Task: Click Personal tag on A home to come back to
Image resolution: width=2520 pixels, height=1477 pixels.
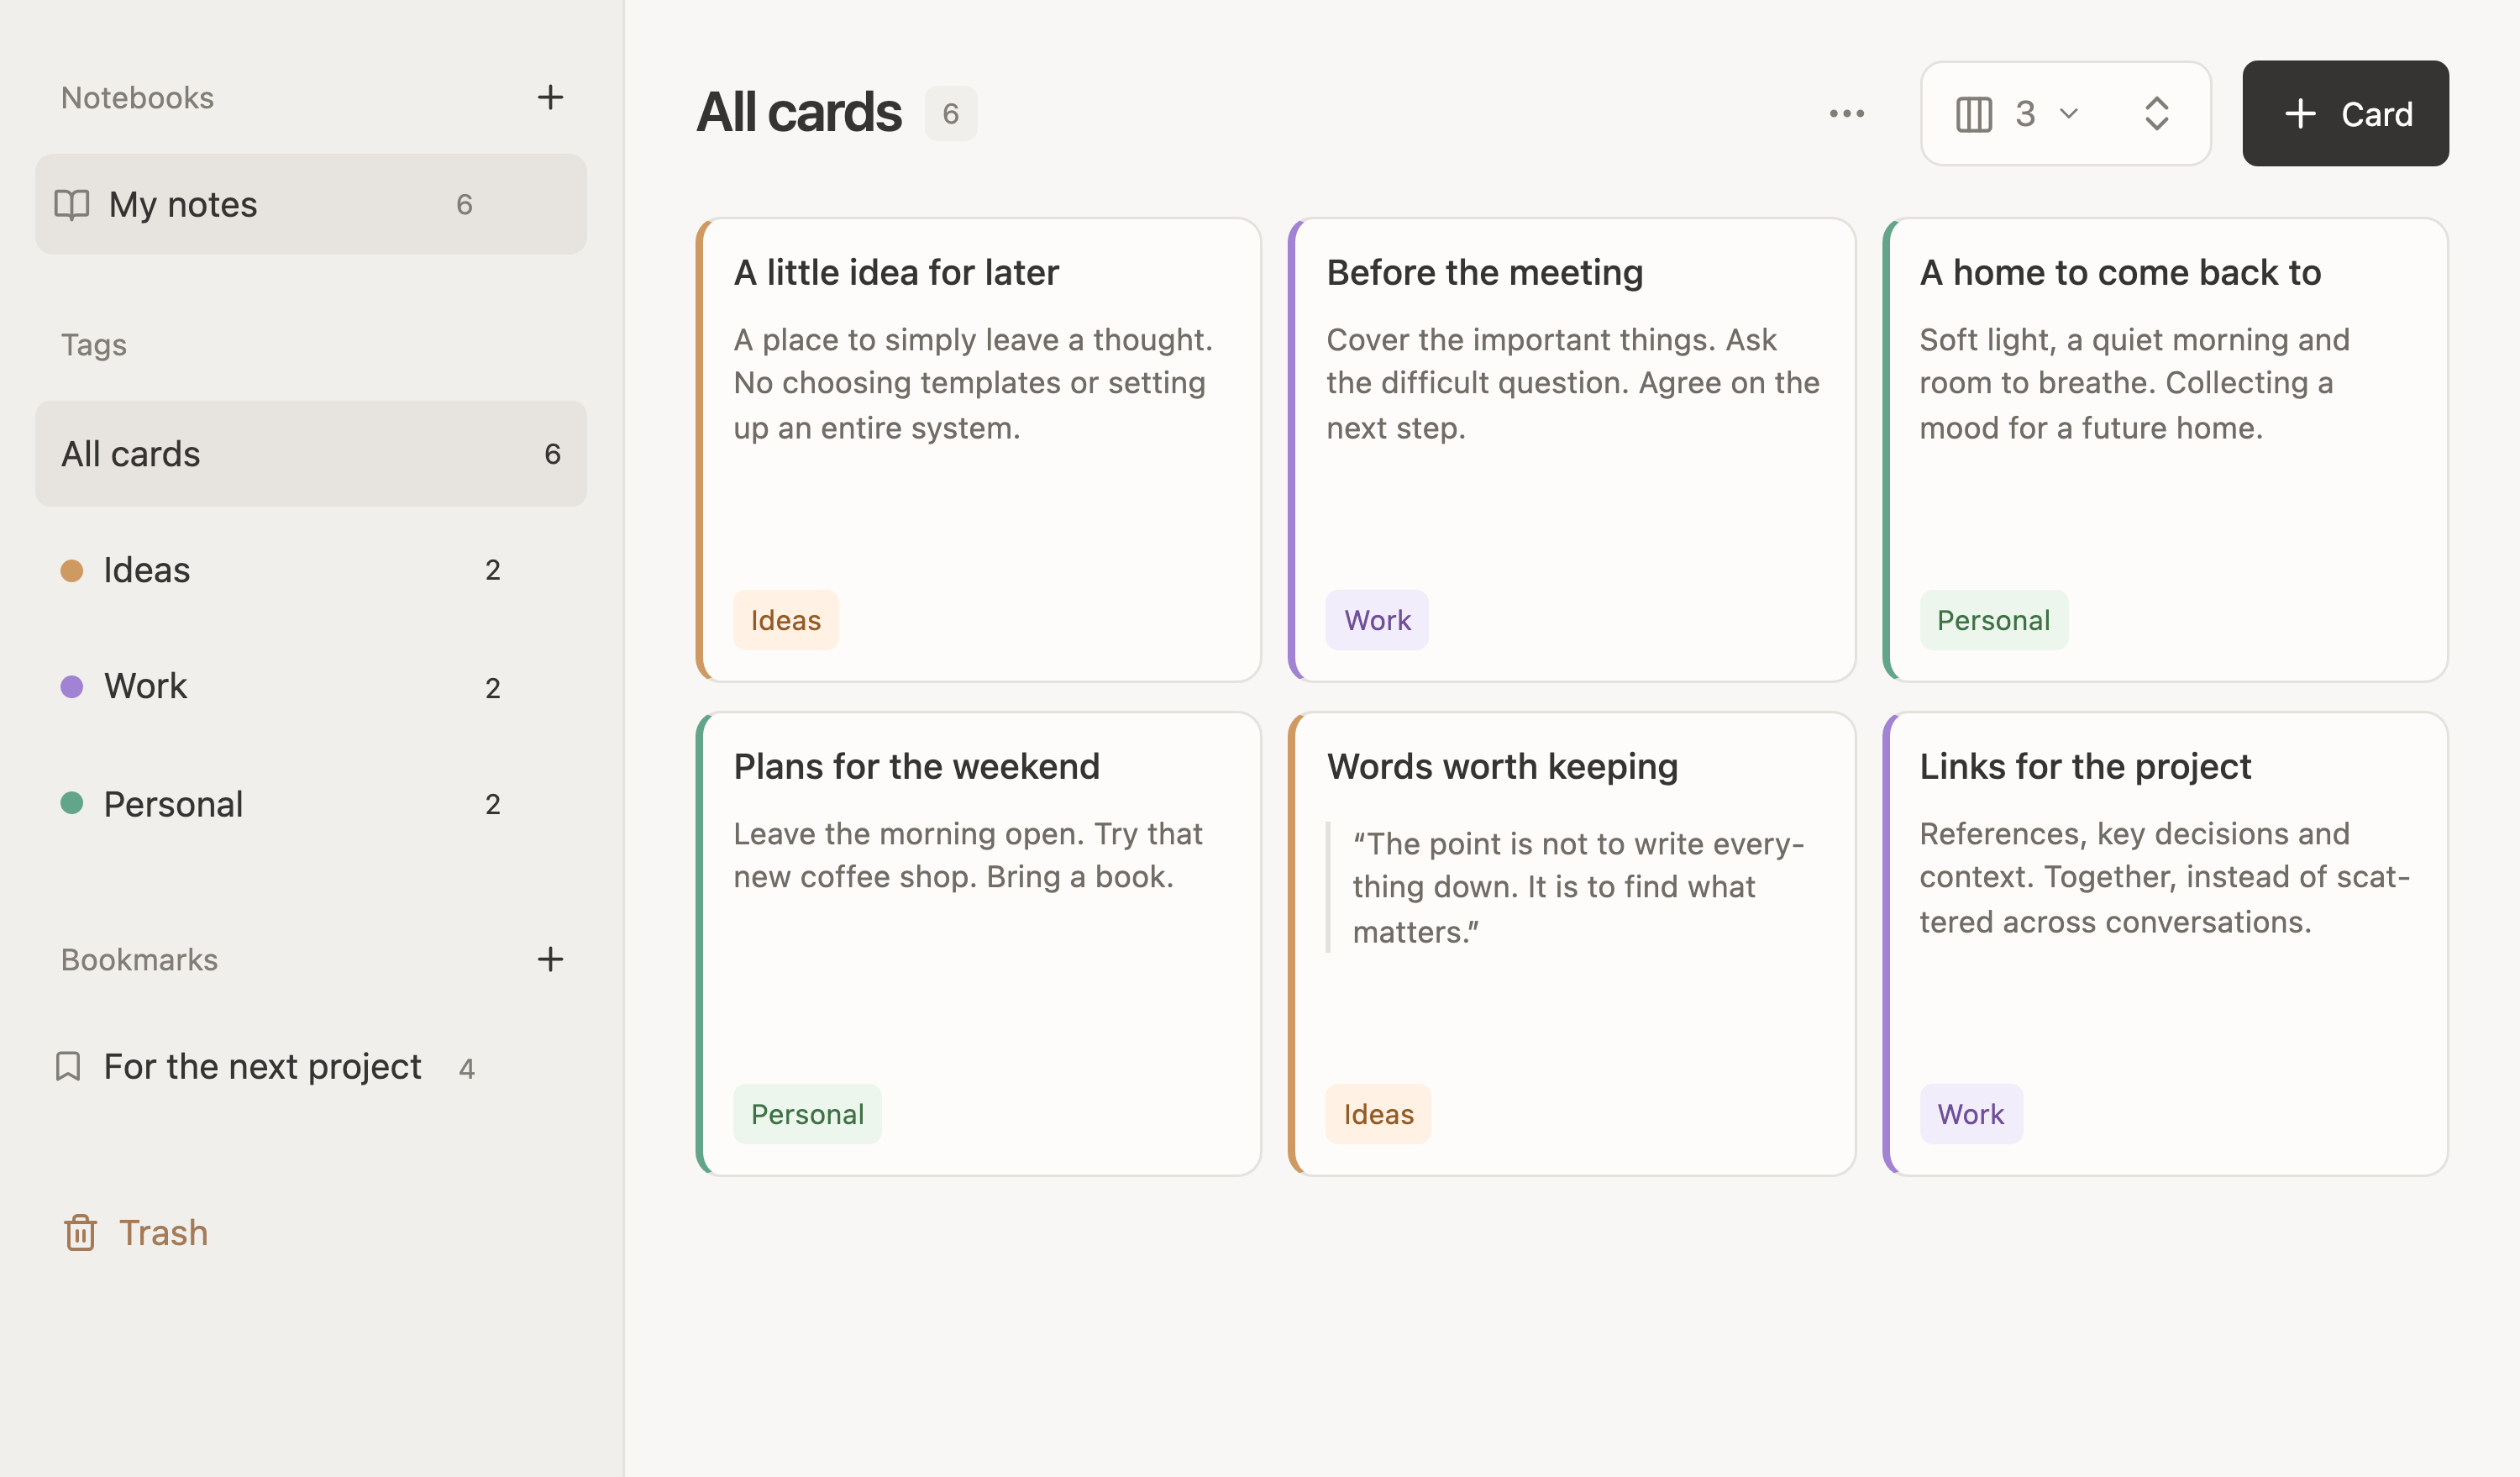Action: pyautogui.click(x=1993, y=620)
